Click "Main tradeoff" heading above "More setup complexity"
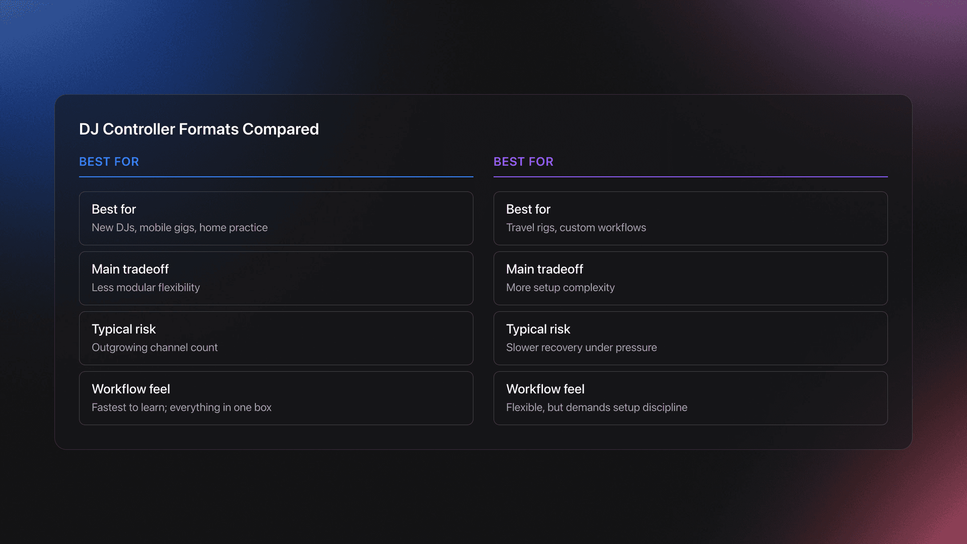Image resolution: width=967 pixels, height=544 pixels. click(x=544, y=269)
